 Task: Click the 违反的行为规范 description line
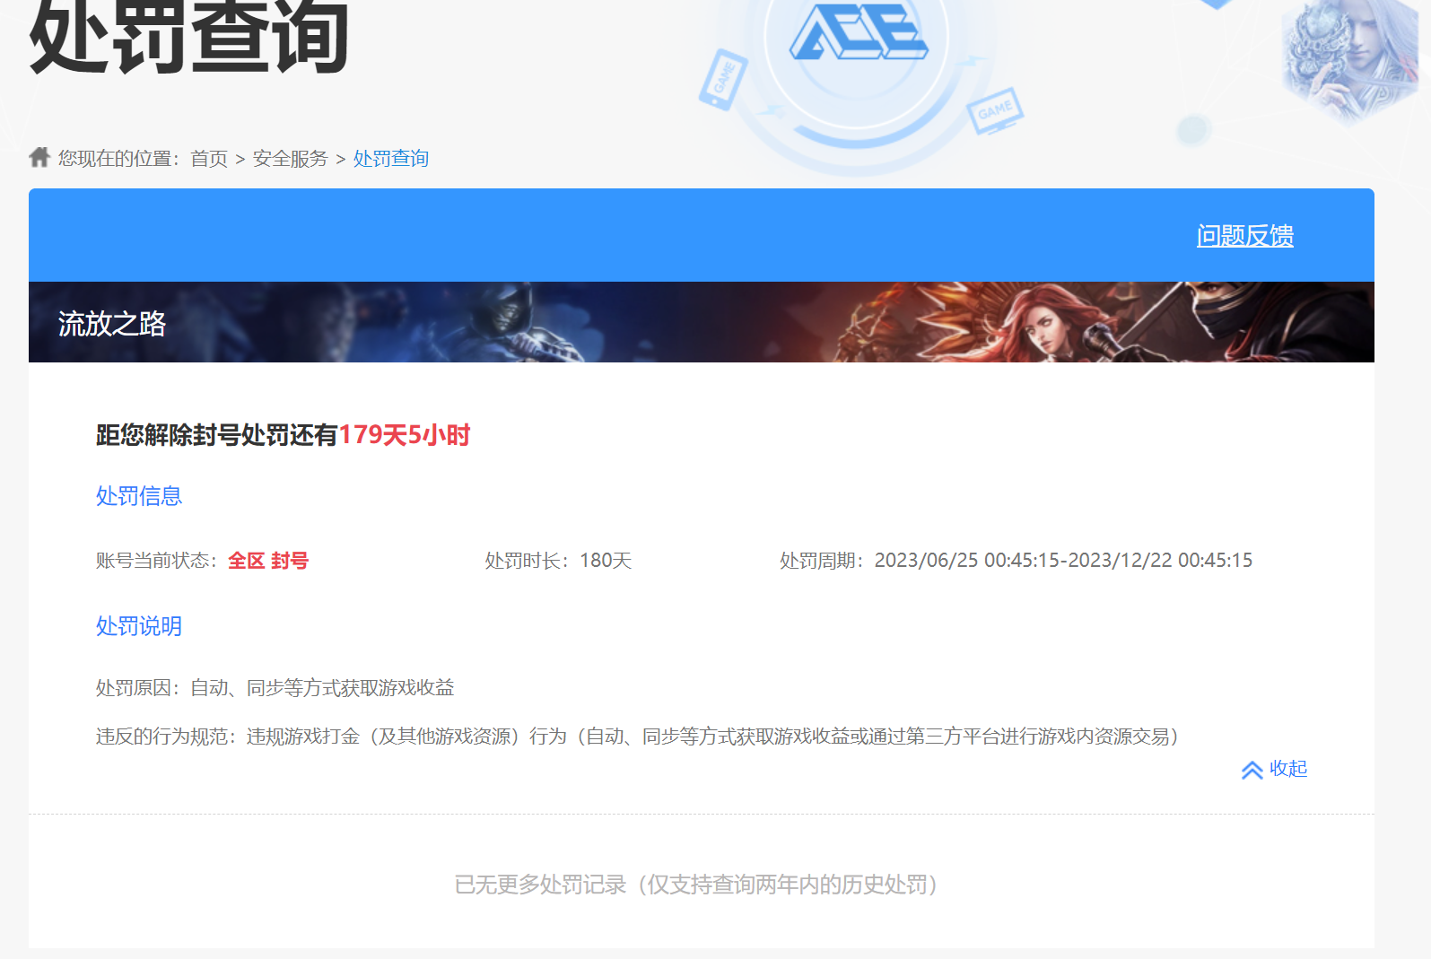tap(637, 737)
